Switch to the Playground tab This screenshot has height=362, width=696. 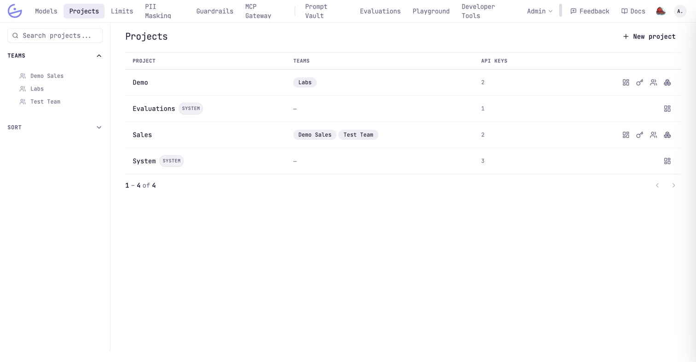[431, 11]
